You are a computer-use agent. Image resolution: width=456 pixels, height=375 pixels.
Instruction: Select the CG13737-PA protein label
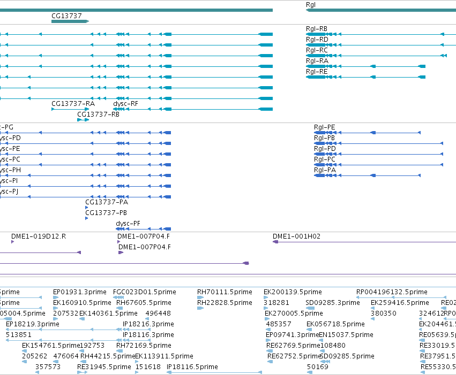[107, 202]
